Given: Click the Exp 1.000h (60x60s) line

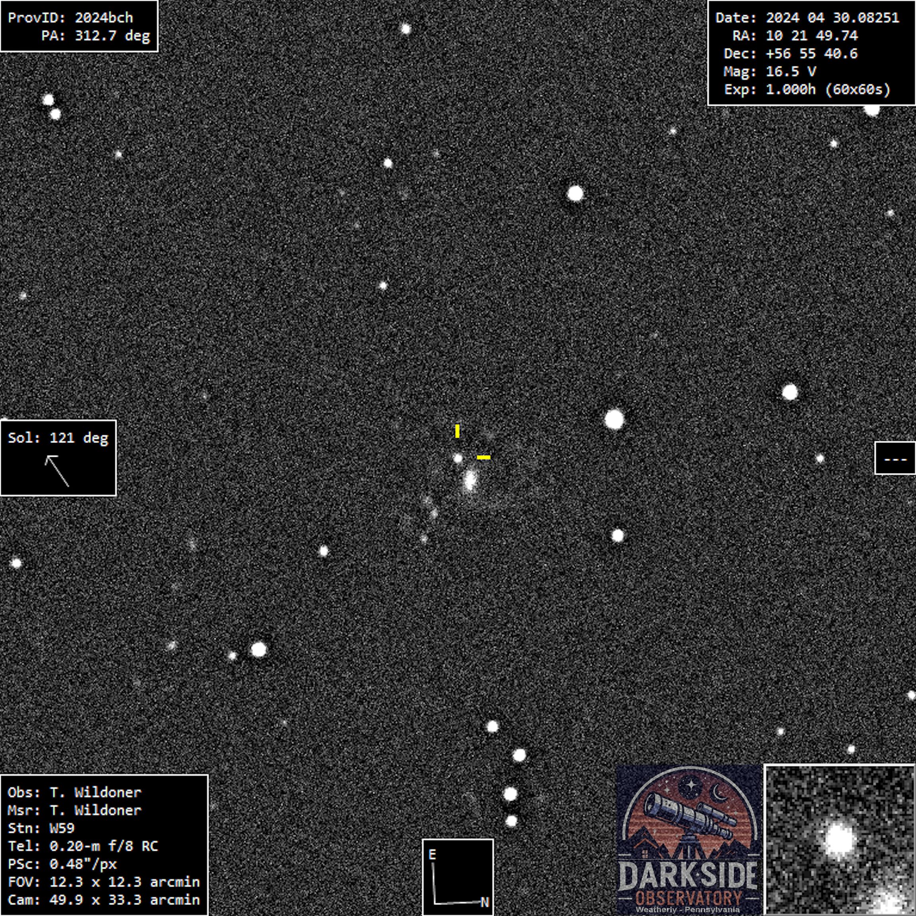Looking at the screenshot, I should point(807,89).
